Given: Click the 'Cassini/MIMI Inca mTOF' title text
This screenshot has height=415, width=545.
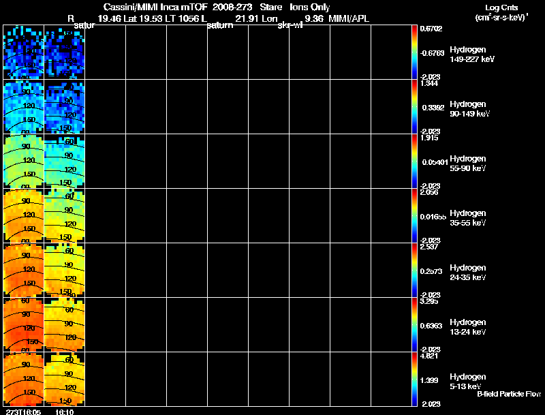Looking at the screenshot, I should [x=155, y=7].
